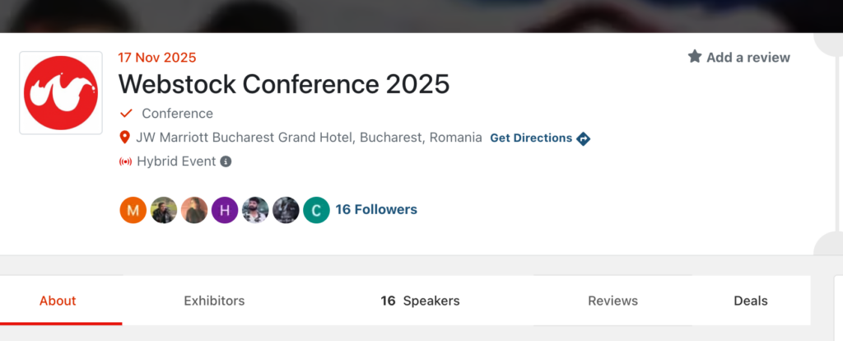Open the Get Directions link
The image size is (843, 341).
pyautogui.click(x=531, y=138)
